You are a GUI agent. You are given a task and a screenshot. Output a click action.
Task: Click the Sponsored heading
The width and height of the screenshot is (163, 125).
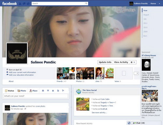pyautogui.click(x=146, y=52)
